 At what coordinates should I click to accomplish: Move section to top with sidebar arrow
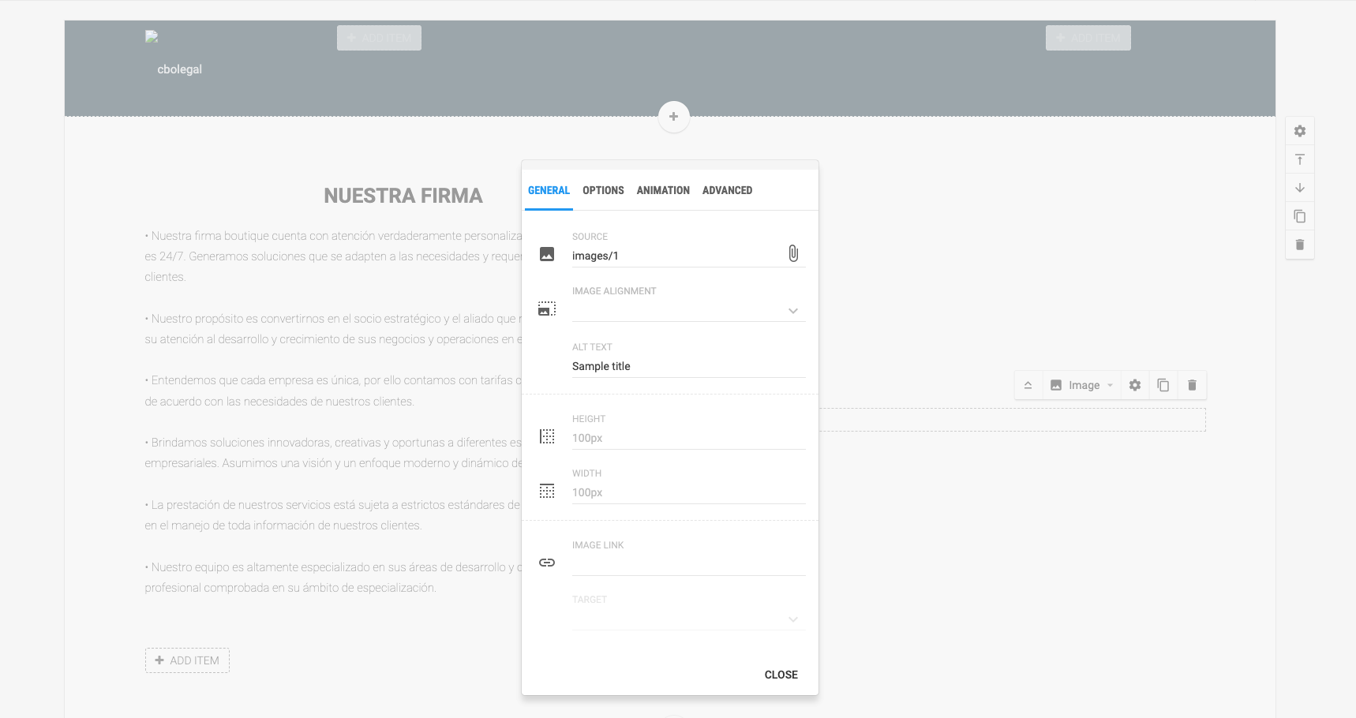pyautogui.click(x=1300, y=159)
